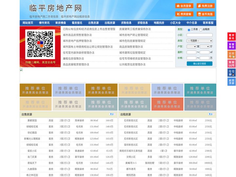
Task: Click the maximum 价格 input field
Action: click(x=205, y=58)
